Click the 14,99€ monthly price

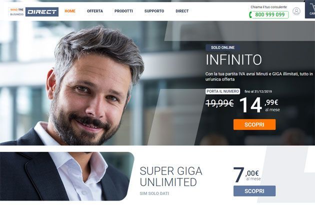[259, 105]
